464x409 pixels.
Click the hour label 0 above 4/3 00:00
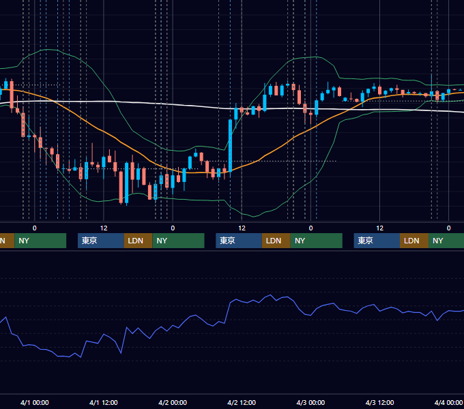point(310,228)
